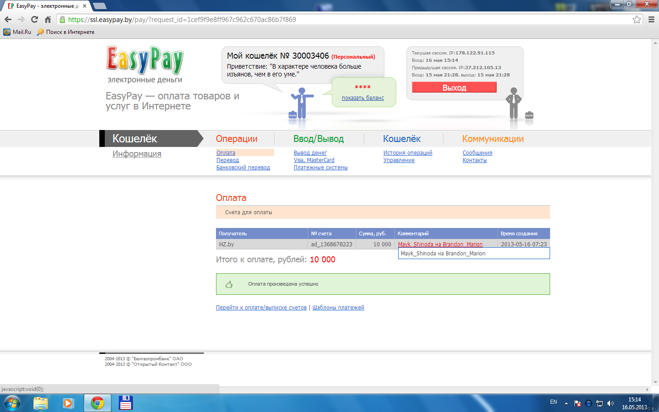Click the EasyPay logo
Image resolution: width=659 pixels, height=412 pixels.
tap(145, 60)
